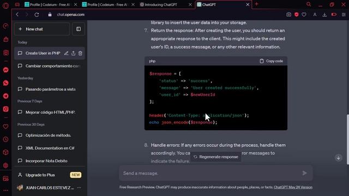This screenshot has width=349, height=196.
Task: Open Messenger in browser sidebar
Action: pos(6,70)
